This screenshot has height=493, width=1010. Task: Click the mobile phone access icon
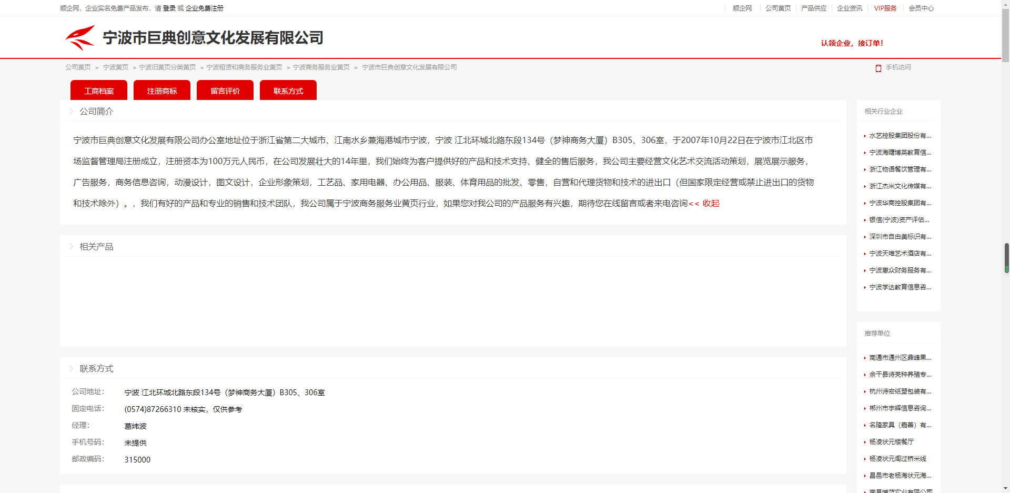pyautogui.click(x=878, y=68)
